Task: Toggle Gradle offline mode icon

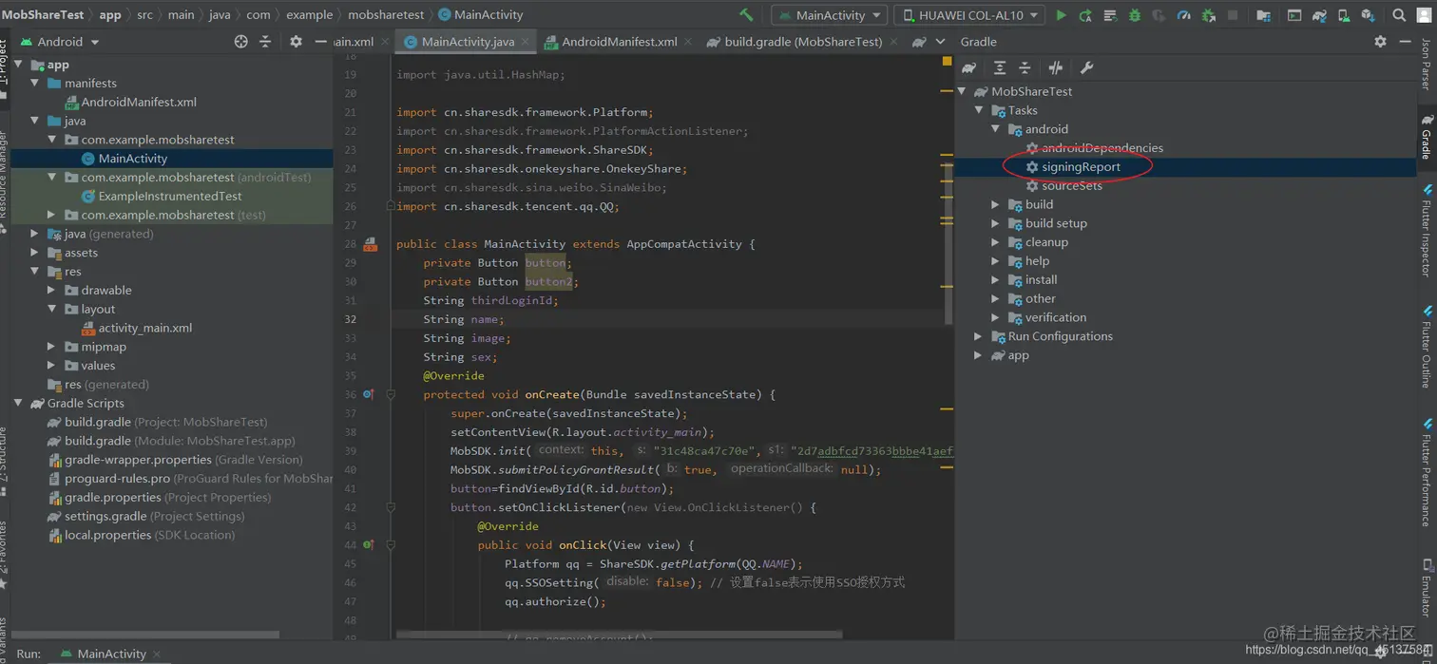Action: (x=1055, y=67)
